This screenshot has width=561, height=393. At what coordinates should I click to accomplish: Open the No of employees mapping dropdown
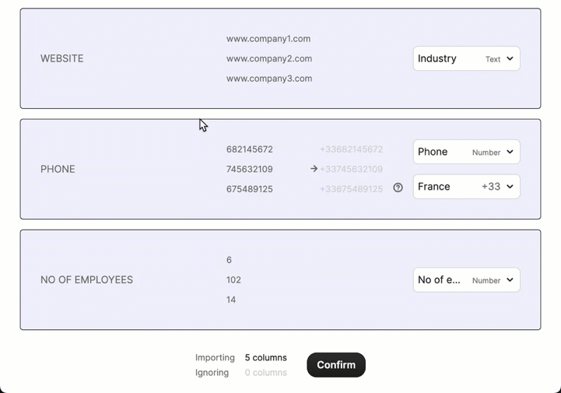pyautogui.click(x=466, y=280)
